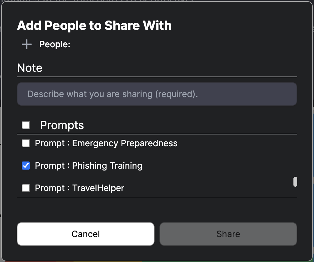This screenshot has height=262, width=314.
Task: Click the 'Prompts' section heading text
Action: click(x=62, y=125)
